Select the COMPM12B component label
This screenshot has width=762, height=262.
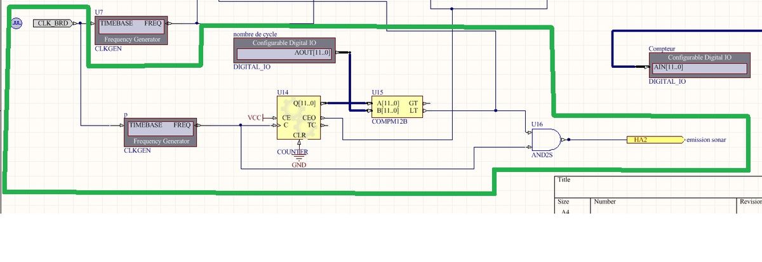pyautogui.click(x=389, y=120)
